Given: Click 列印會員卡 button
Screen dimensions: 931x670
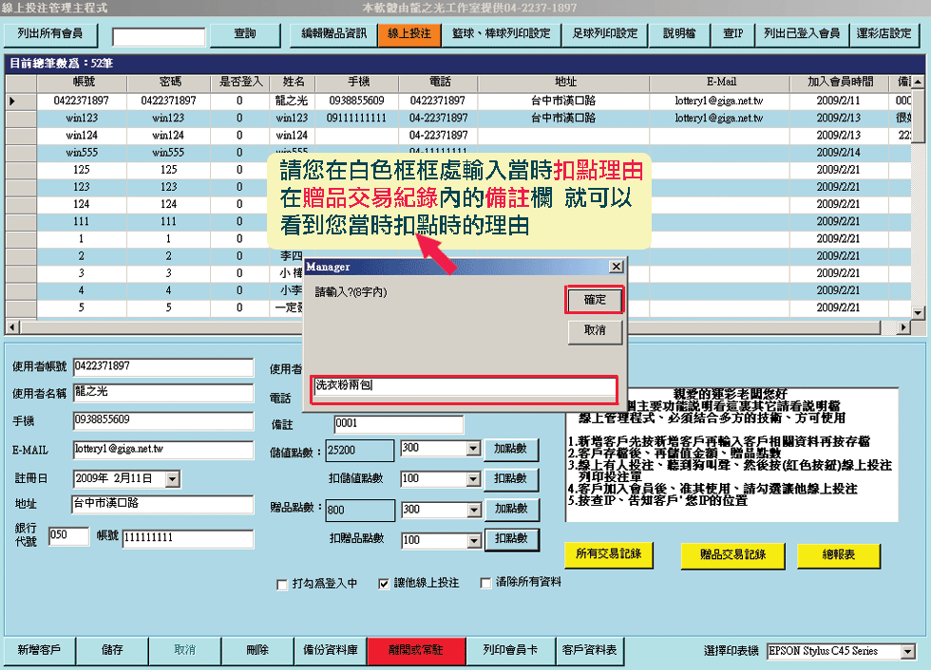Looking at the screenshot, I should click(511, 650).
